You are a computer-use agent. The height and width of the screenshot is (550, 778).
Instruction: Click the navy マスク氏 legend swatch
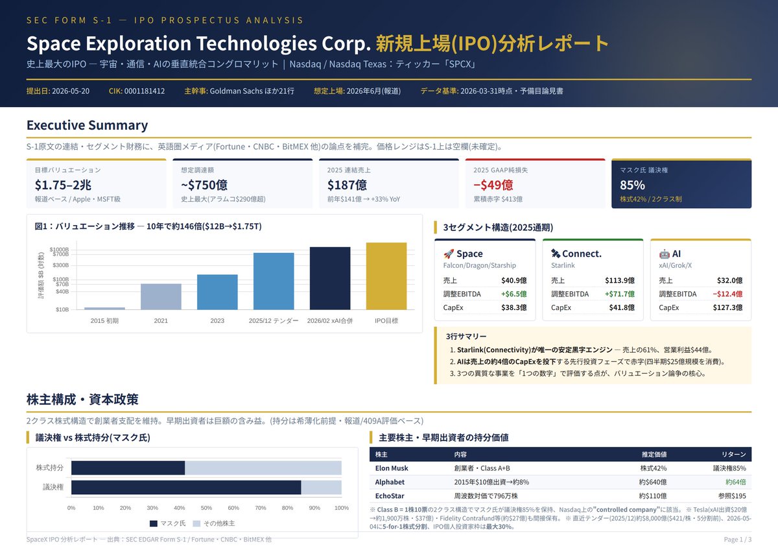pyautogui.click(x=154, y=523)
